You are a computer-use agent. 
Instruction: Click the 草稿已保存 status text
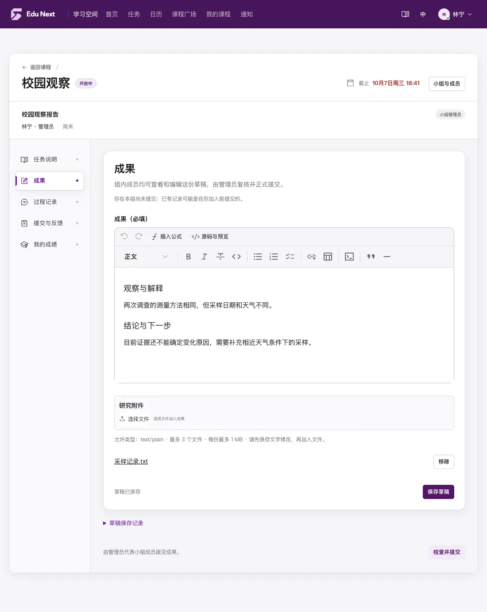[128, 492]
